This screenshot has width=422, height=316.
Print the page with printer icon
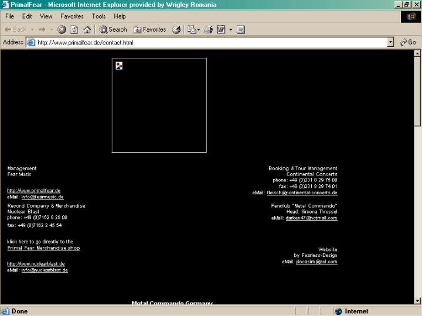[208, 30]
